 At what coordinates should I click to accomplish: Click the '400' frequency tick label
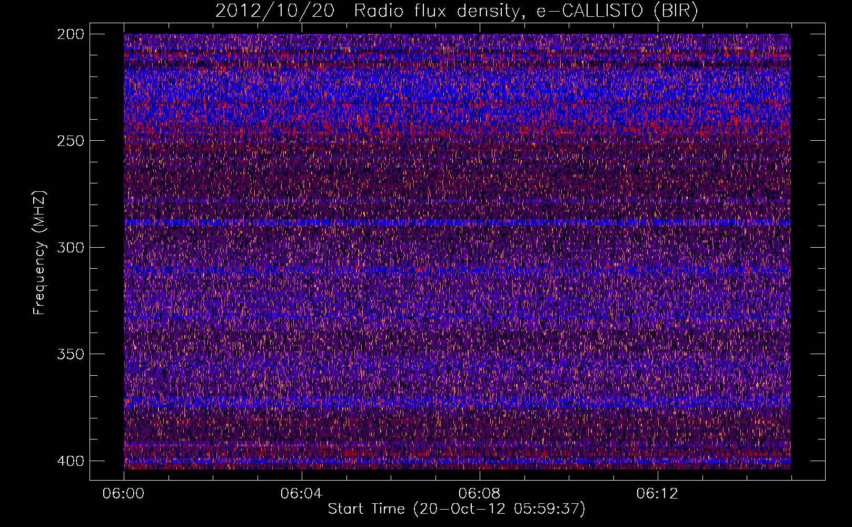(x=70, y=461)
